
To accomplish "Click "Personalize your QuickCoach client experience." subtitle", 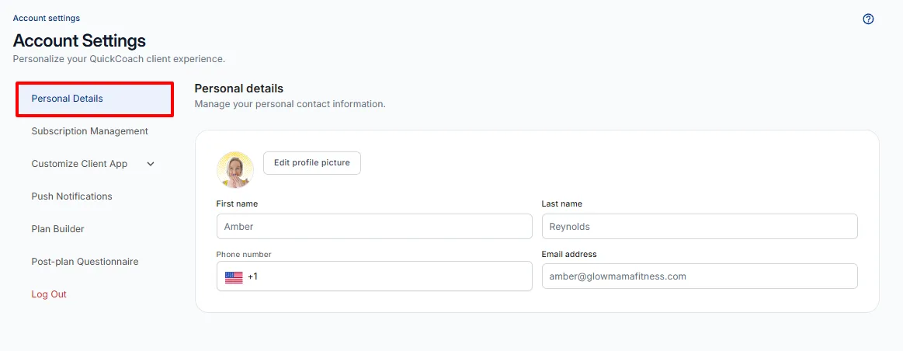I will point(119,59).
